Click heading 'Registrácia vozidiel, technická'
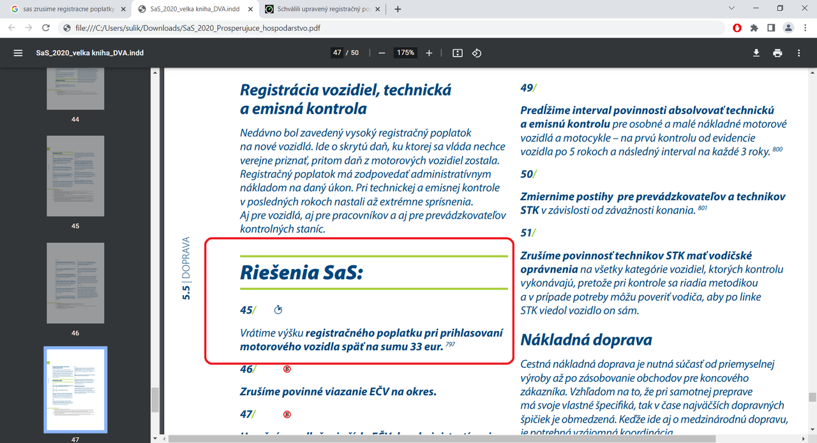817x443 pixels. [x=346, y=90]
